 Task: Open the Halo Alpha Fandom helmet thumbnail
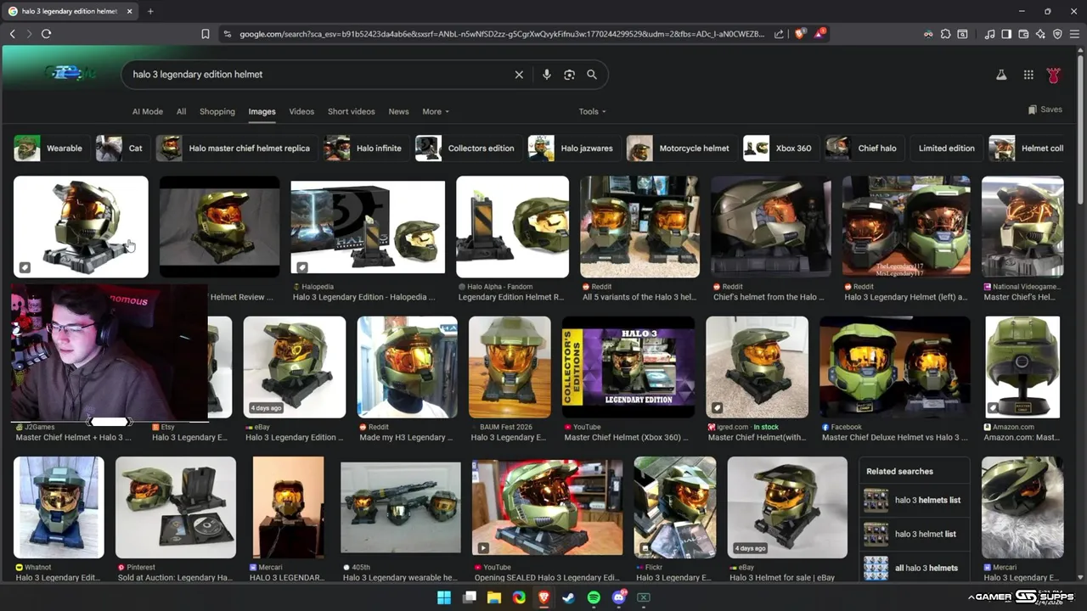pos(512,227)
